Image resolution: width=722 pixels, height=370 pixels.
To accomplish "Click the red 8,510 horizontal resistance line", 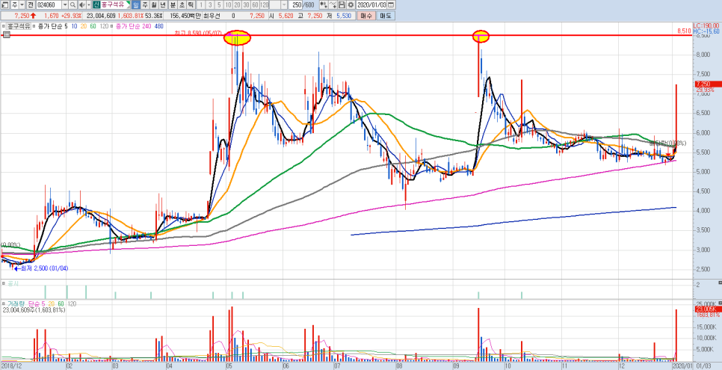I will (x=374, y=35).
